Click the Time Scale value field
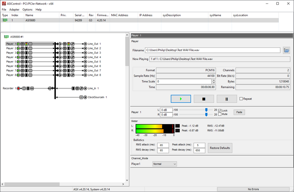 [x=184, y=82]
